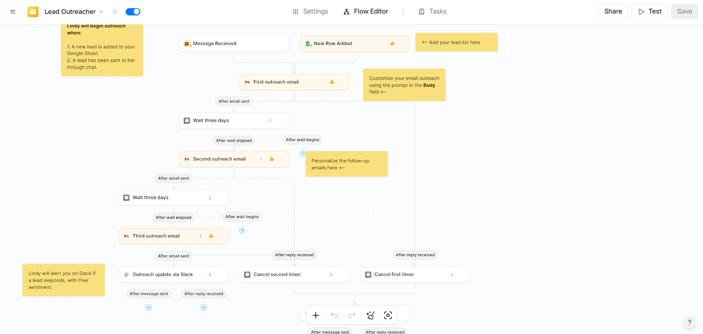Click the warning icon on Second outreach email
Viewport: 703px width, 334px height.
(272, 159)
